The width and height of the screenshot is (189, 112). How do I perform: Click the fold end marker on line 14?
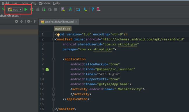click(54, 99)
